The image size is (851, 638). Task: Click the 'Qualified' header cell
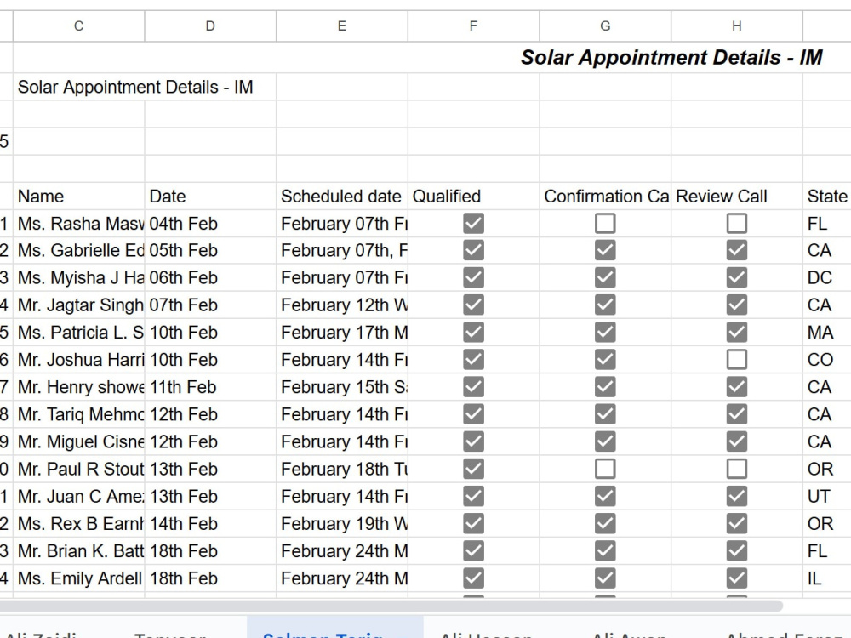coord(473,197)
